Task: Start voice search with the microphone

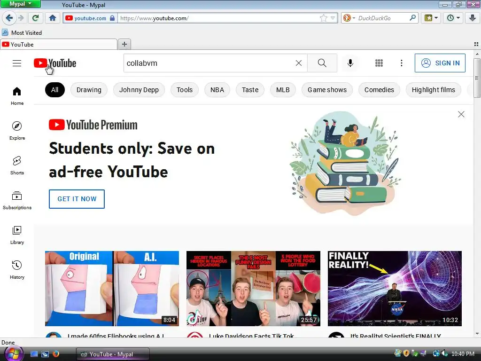Action: coord(350,63)
